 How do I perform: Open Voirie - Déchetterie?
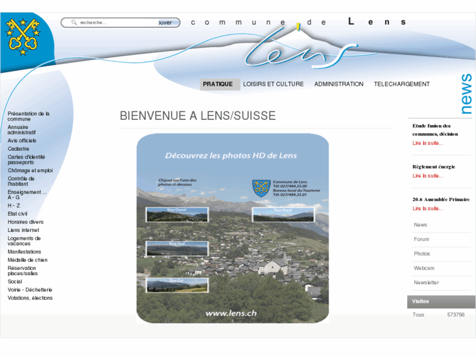point(29,290)
